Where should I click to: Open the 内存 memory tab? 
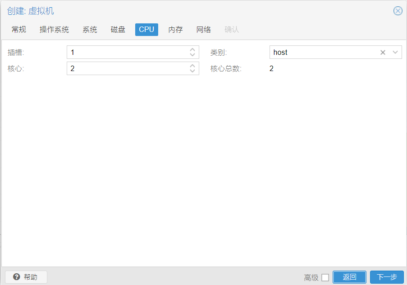(175, 30)
